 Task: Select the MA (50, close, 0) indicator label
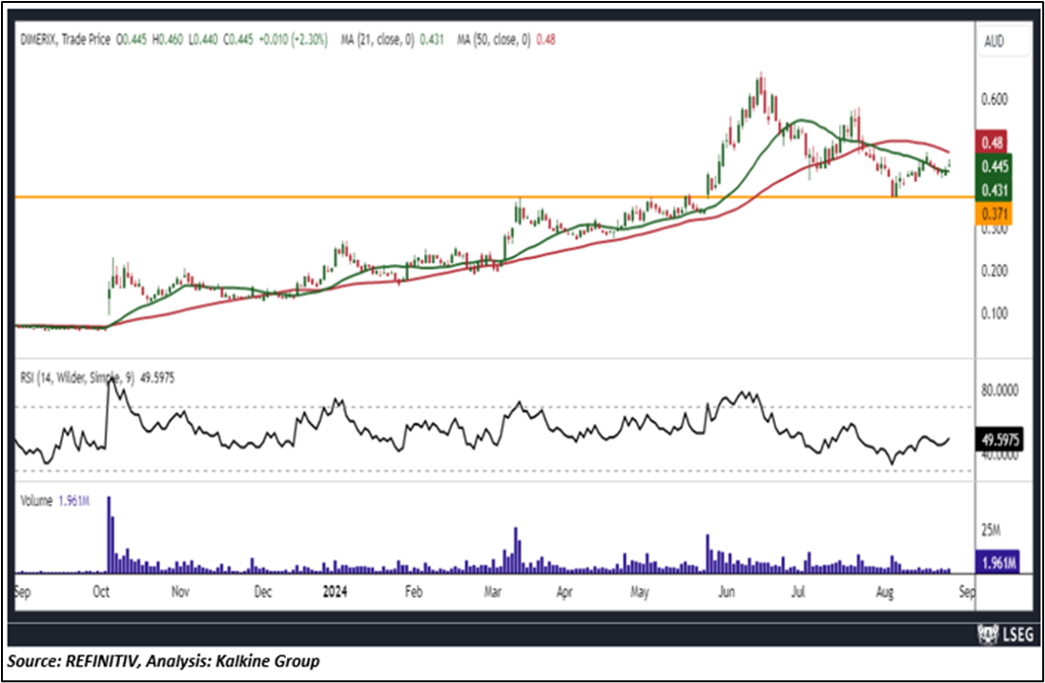click(493, 40)
